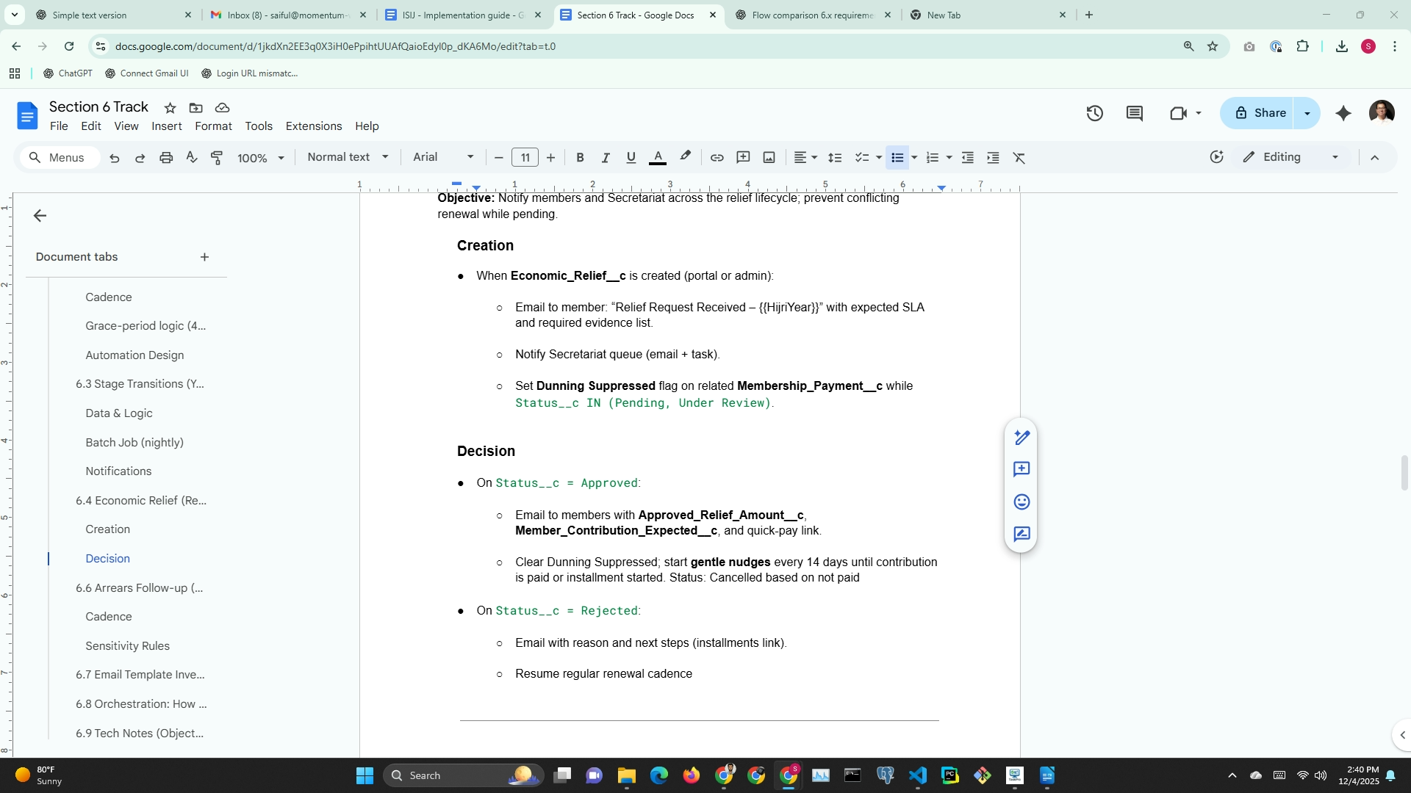Toggle bold formatting
1411x793 pixels.
click(580, 157)
